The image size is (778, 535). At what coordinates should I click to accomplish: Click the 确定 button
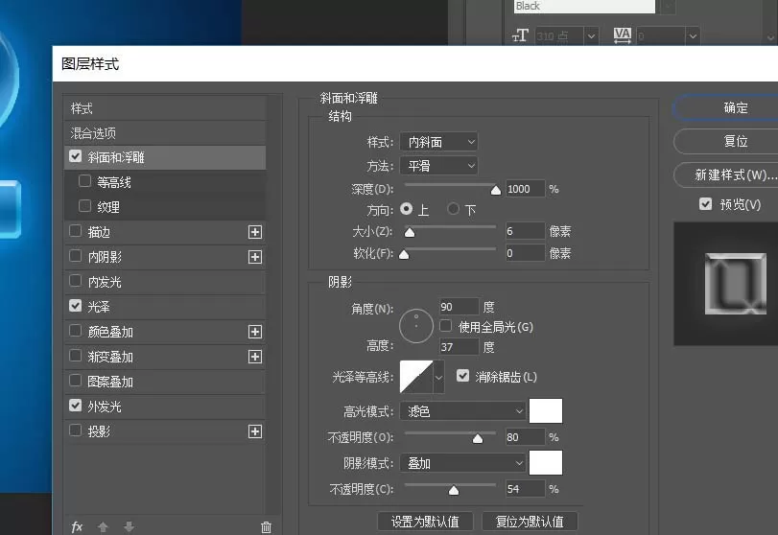726,107
